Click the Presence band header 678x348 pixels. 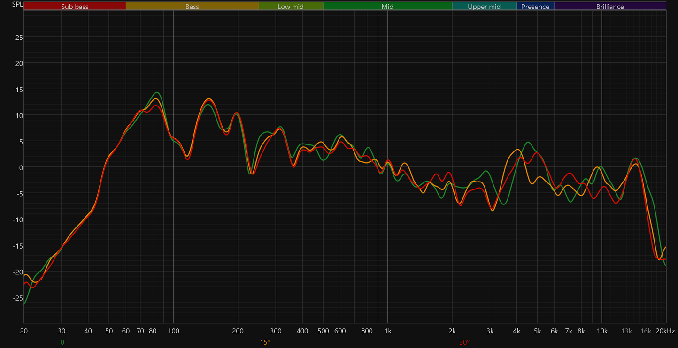click(x=535, y=6)
